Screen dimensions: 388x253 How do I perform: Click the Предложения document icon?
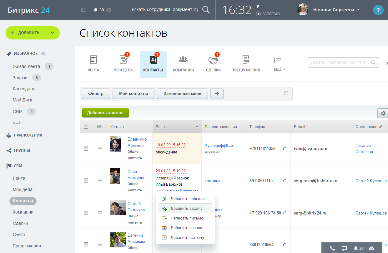pyautogui.click(x=246, y=60)
